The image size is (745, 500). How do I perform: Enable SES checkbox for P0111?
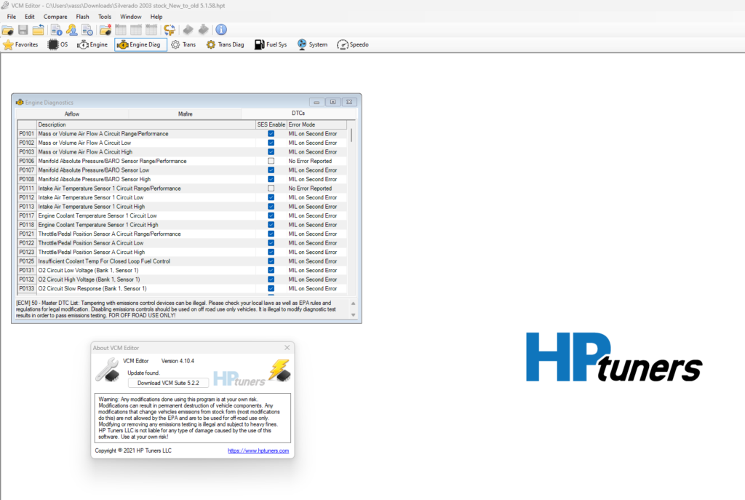(x=271, y=189)
